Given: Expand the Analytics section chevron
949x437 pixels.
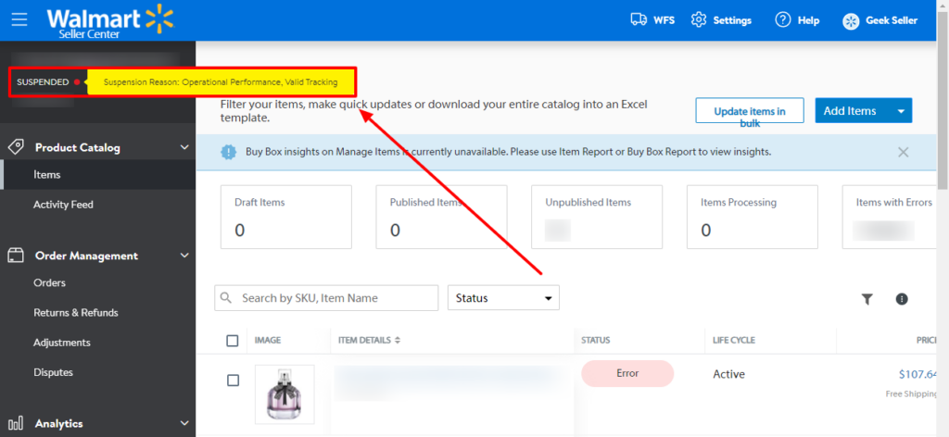Looking at the screenshot, I should [x=185, y=423].
